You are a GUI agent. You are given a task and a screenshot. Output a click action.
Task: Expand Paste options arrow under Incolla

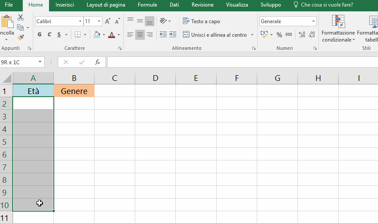click(7, 39)
